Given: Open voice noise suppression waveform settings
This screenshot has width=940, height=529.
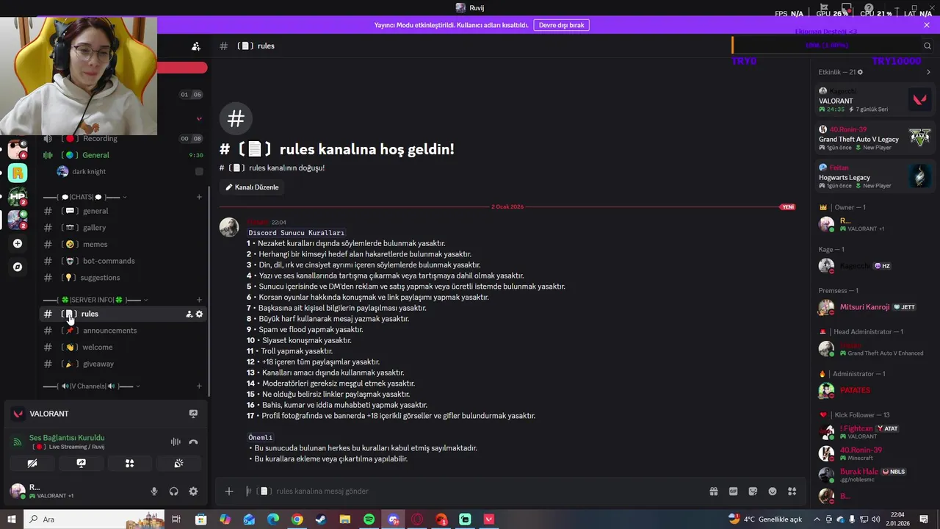Looking at the screenshot, I should (x=176, y=442).
